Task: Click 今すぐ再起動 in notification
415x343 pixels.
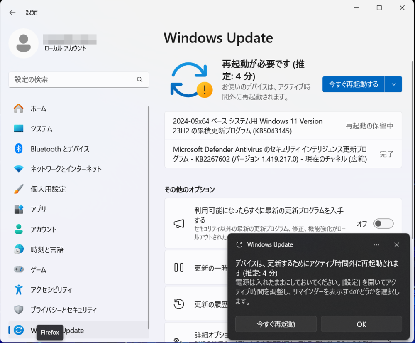Action: (276, 324)
